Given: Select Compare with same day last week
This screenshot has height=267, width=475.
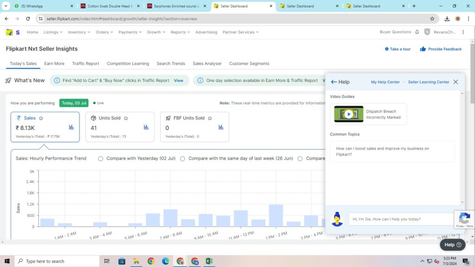Looking at the screenshot, I should [183, 159].
